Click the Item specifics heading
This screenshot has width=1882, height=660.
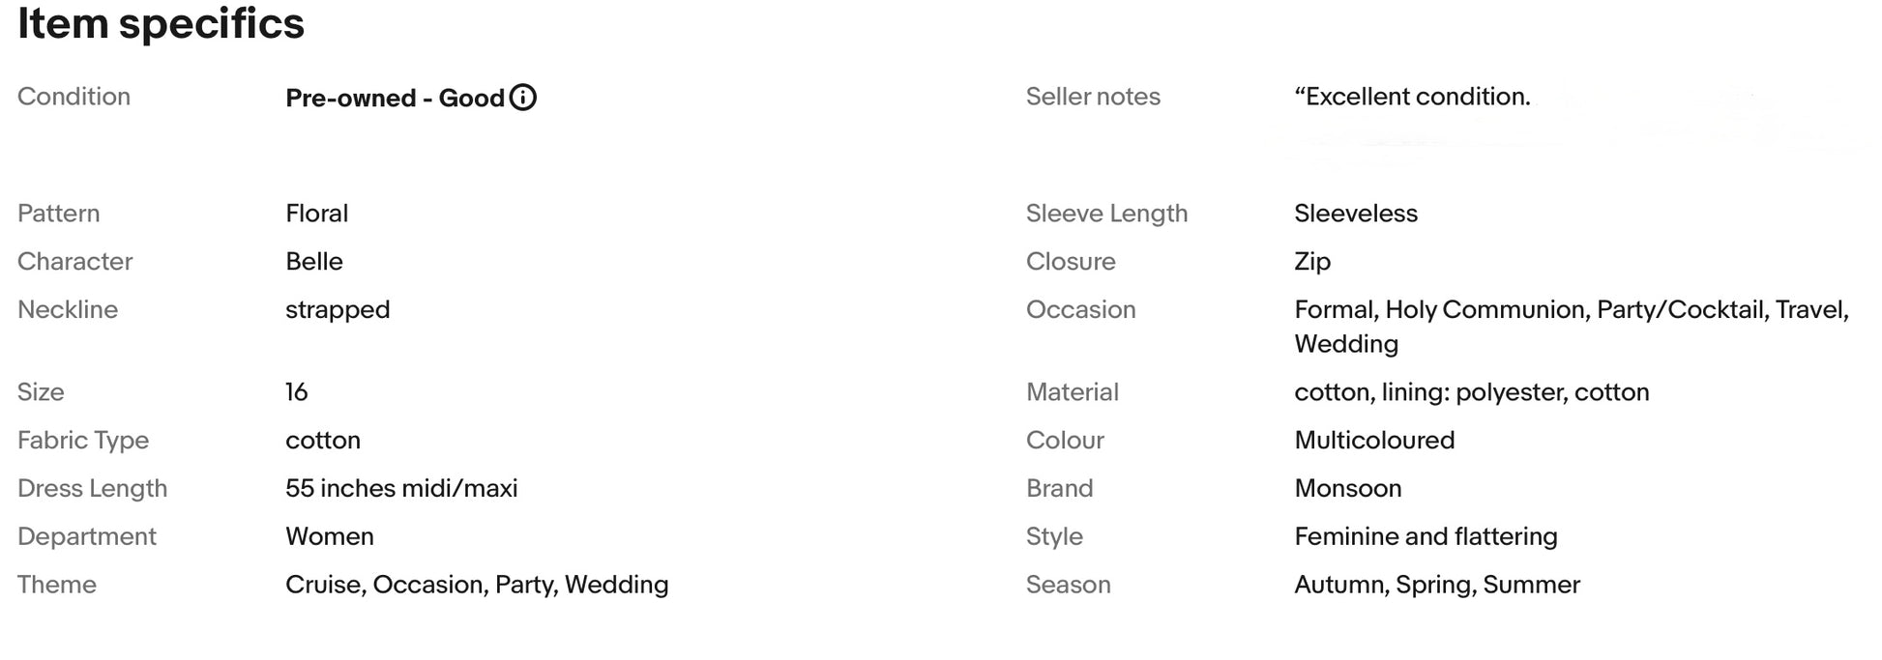(x=161, y=23)
